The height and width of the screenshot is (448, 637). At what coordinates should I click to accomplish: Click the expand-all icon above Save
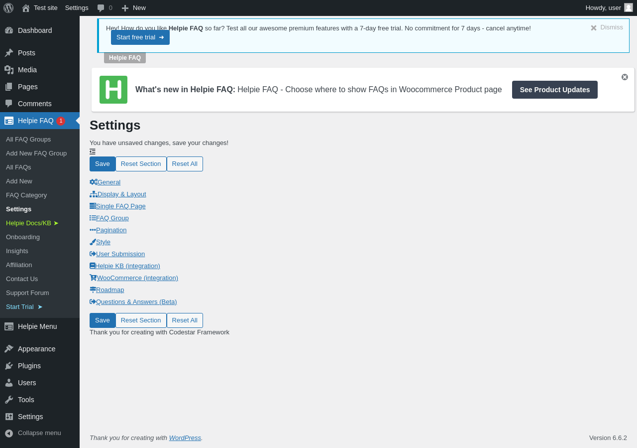(x=93, y=151)
